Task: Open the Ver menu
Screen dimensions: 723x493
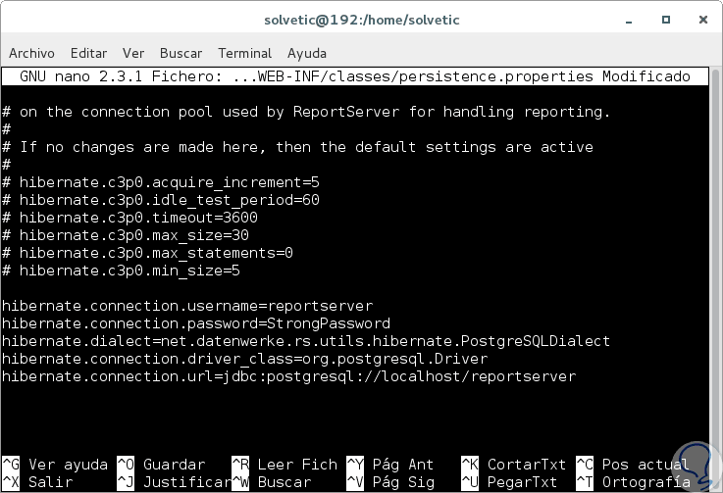Action: (133, 53)
